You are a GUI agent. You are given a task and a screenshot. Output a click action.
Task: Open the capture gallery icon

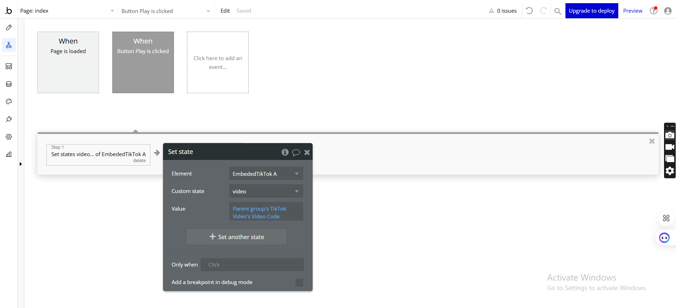pos(670,159)
